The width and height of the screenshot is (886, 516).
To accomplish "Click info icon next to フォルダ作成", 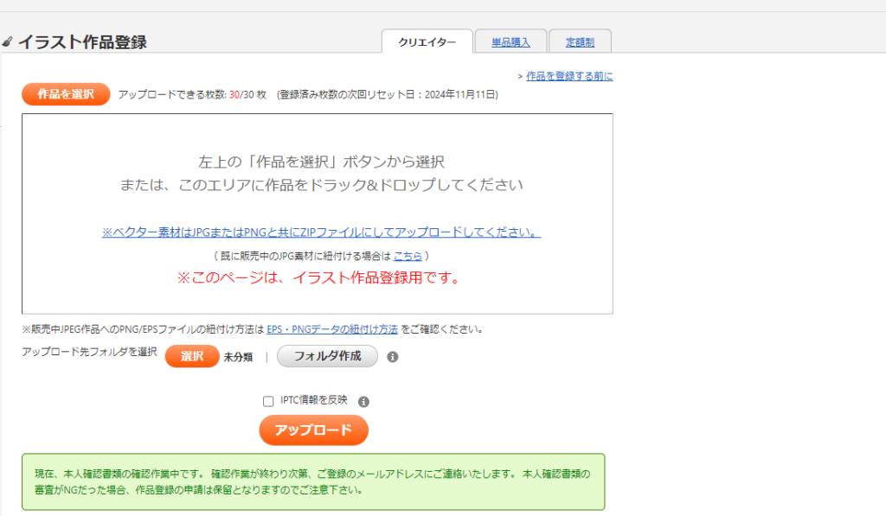I will (393, 357).
